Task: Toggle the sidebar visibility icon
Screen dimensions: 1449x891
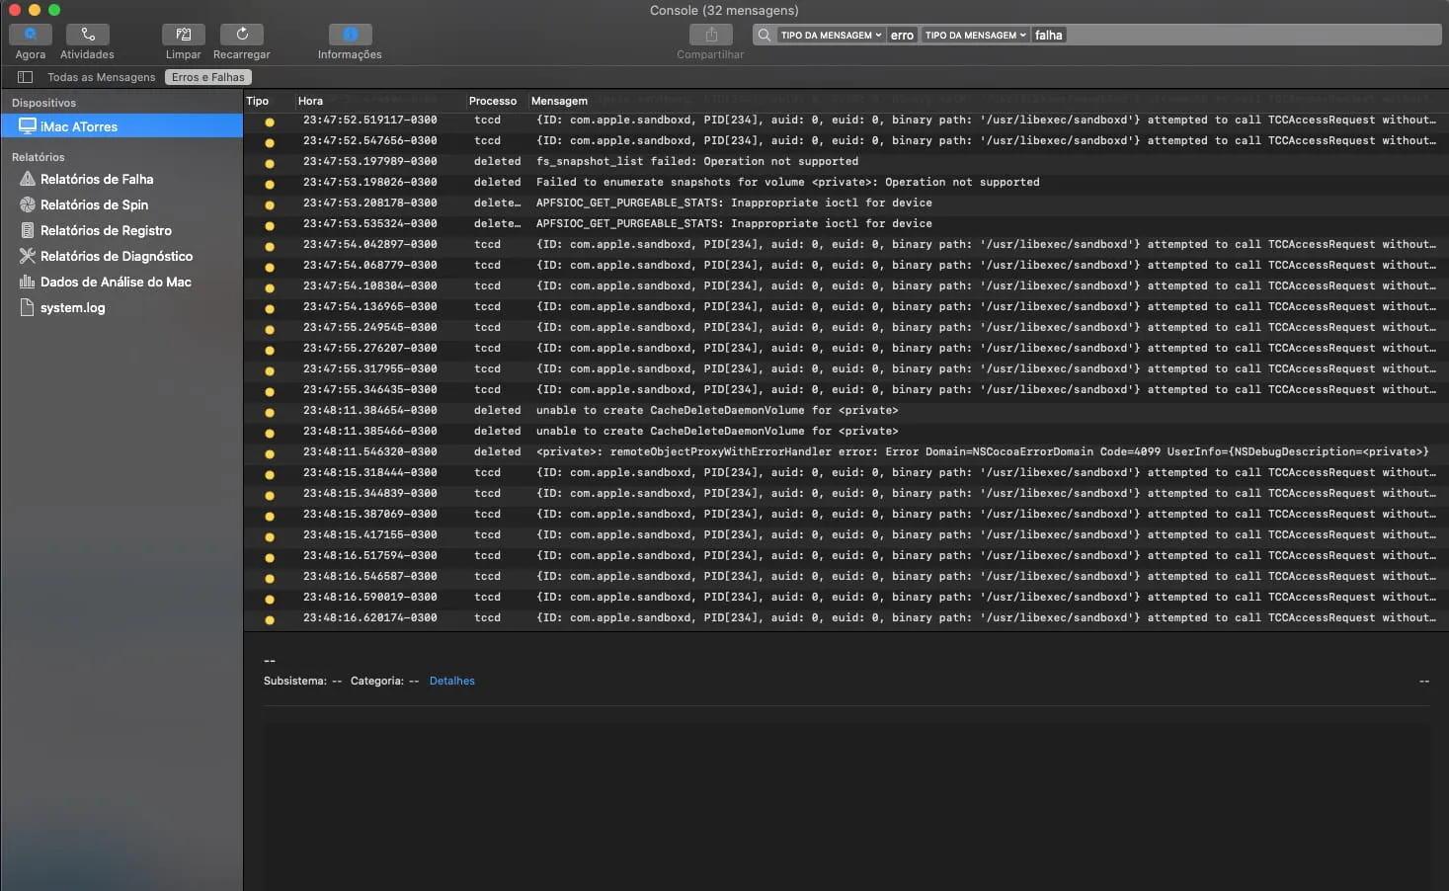Action: point(26,77)
